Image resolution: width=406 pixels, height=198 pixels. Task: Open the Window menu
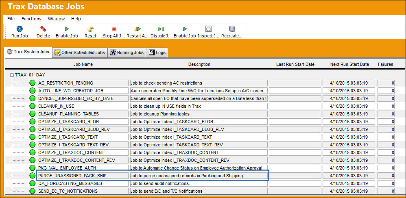pyautogui.click(x=56, y=19)
